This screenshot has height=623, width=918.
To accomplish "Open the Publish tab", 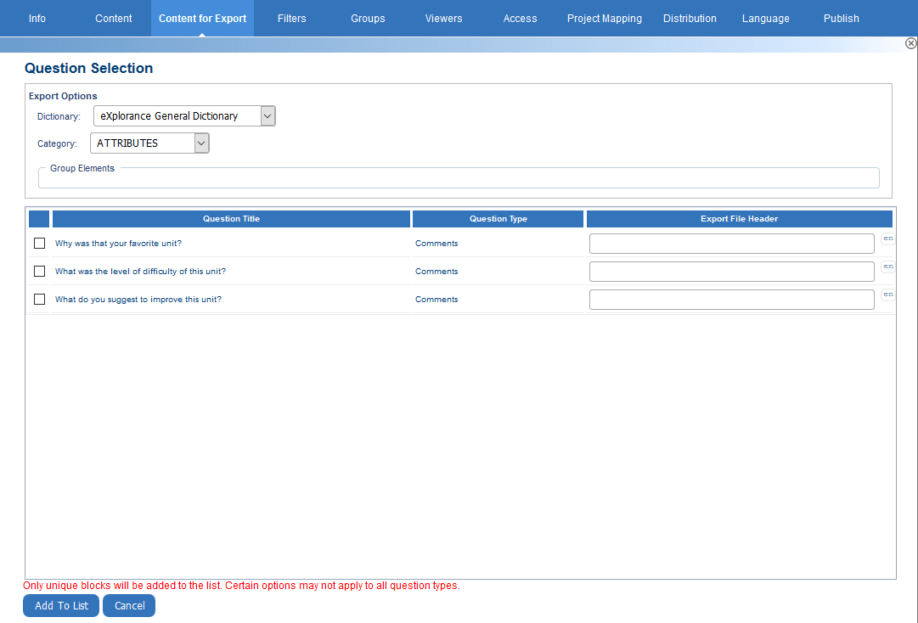I will (842, 18).
